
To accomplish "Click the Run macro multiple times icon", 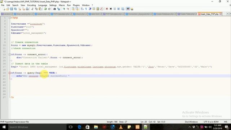I will point(119,9).
